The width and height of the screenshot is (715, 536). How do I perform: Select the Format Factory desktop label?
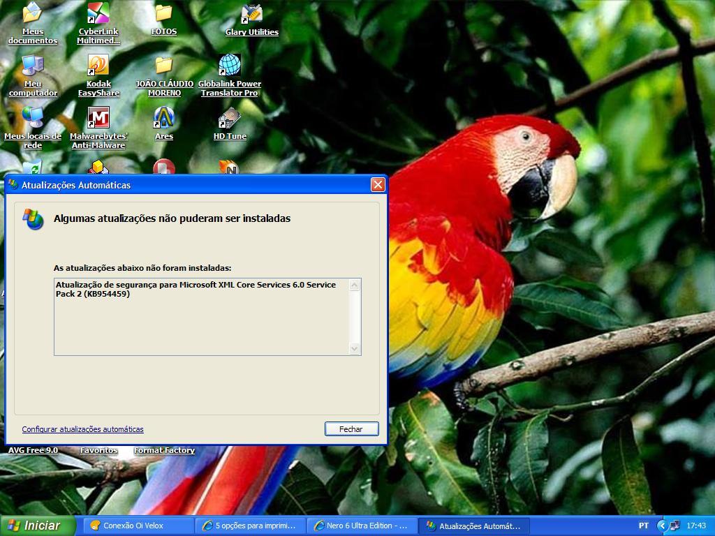pyautogui.click(x=164, y=450)
